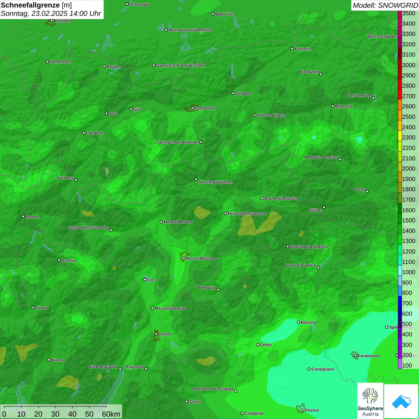This screenshot has height=419, width=419.
Task: Click the Garmisch-Partenkirchen label
Action: pos(180,65)
